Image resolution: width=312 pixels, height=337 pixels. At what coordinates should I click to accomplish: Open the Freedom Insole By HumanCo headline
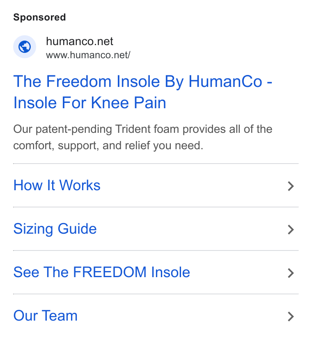click(143, 92)
